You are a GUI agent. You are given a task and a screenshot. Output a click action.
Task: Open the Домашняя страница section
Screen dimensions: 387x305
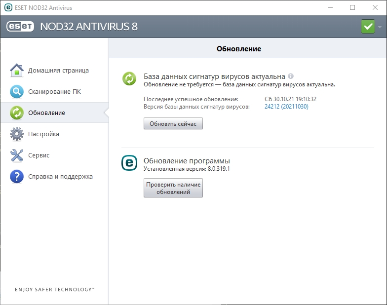(54, 70)
